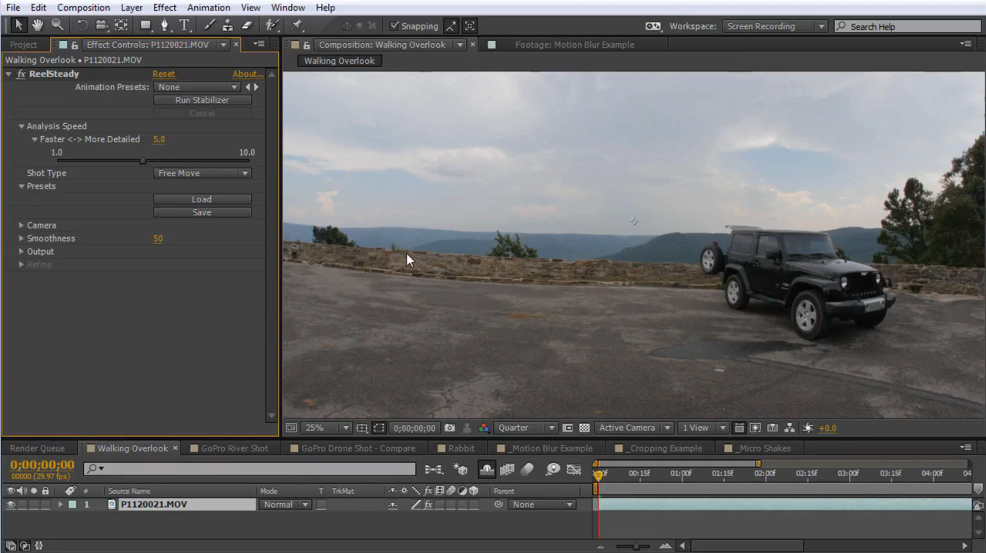The width and height of the screenshot is (986, 553).
Task: Expand the Camera property group
Action: coord(22,225)
